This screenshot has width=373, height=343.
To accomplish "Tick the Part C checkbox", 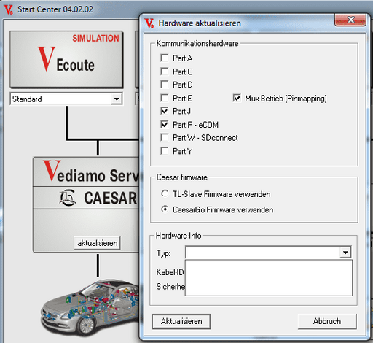I will tap(165, 72).
